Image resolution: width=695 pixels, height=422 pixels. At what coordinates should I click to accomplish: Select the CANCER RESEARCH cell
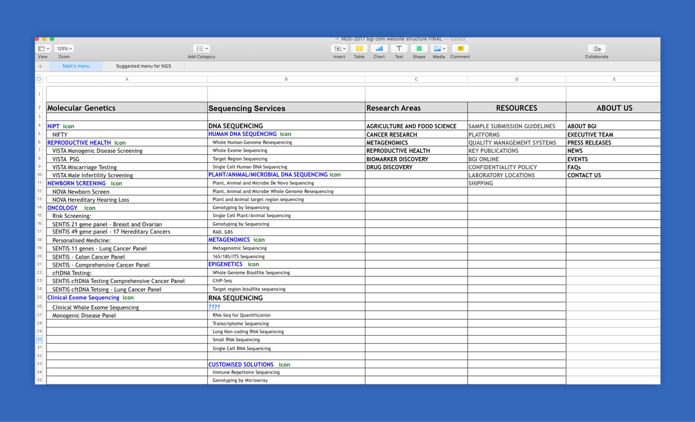(416, 134)
